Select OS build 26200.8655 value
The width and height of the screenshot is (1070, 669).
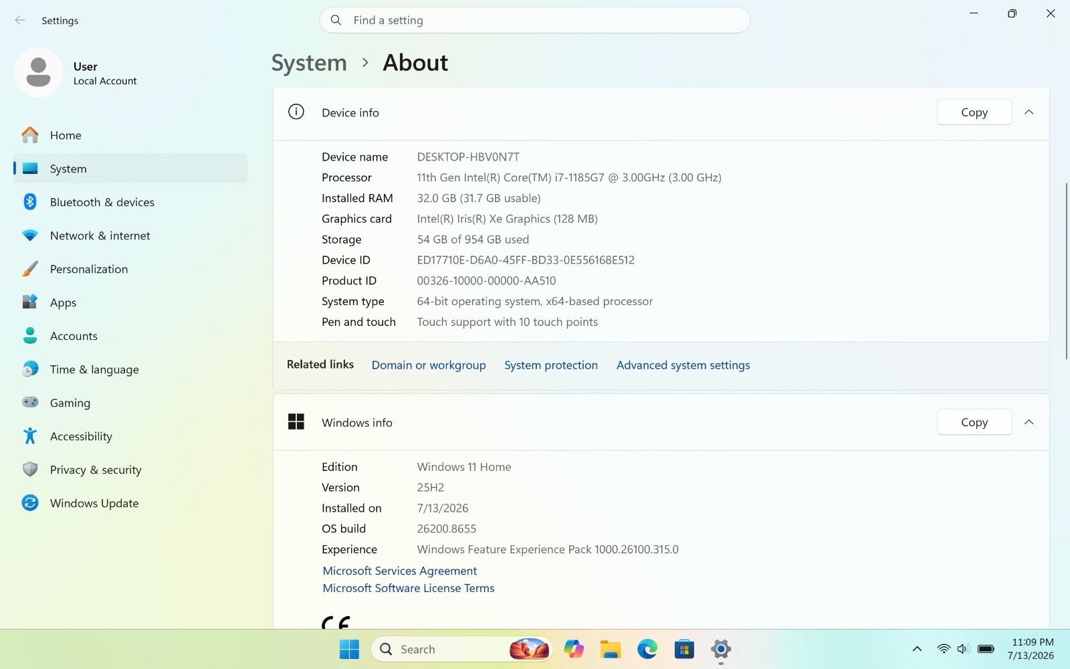pyautogui.click(x=447, y=529)
